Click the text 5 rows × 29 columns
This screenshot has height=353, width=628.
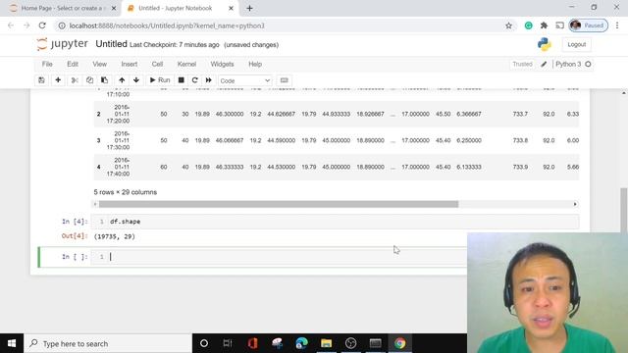click(125, 192)
